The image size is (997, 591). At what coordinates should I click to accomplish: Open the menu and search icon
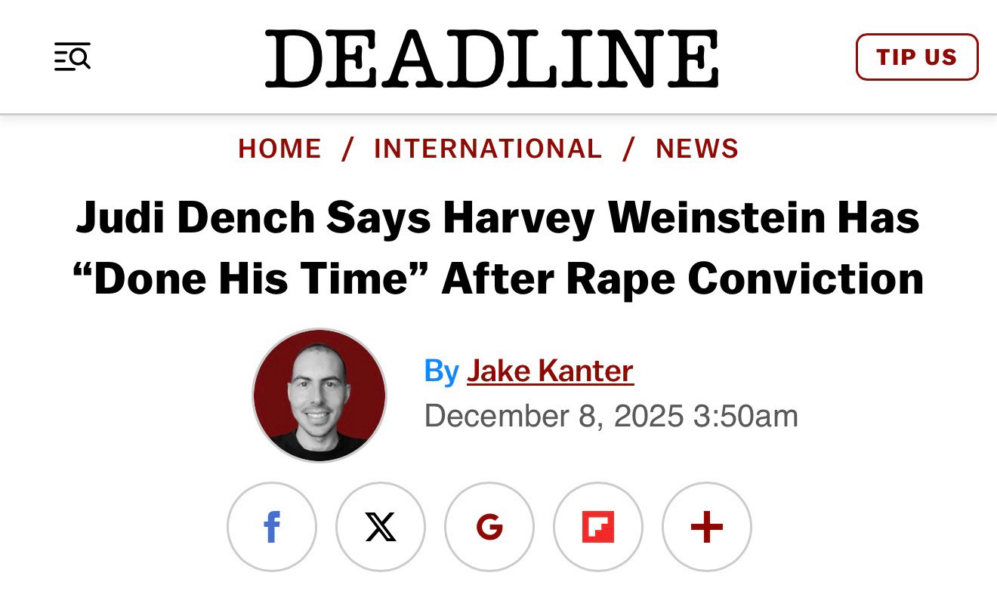pos(73,57)
